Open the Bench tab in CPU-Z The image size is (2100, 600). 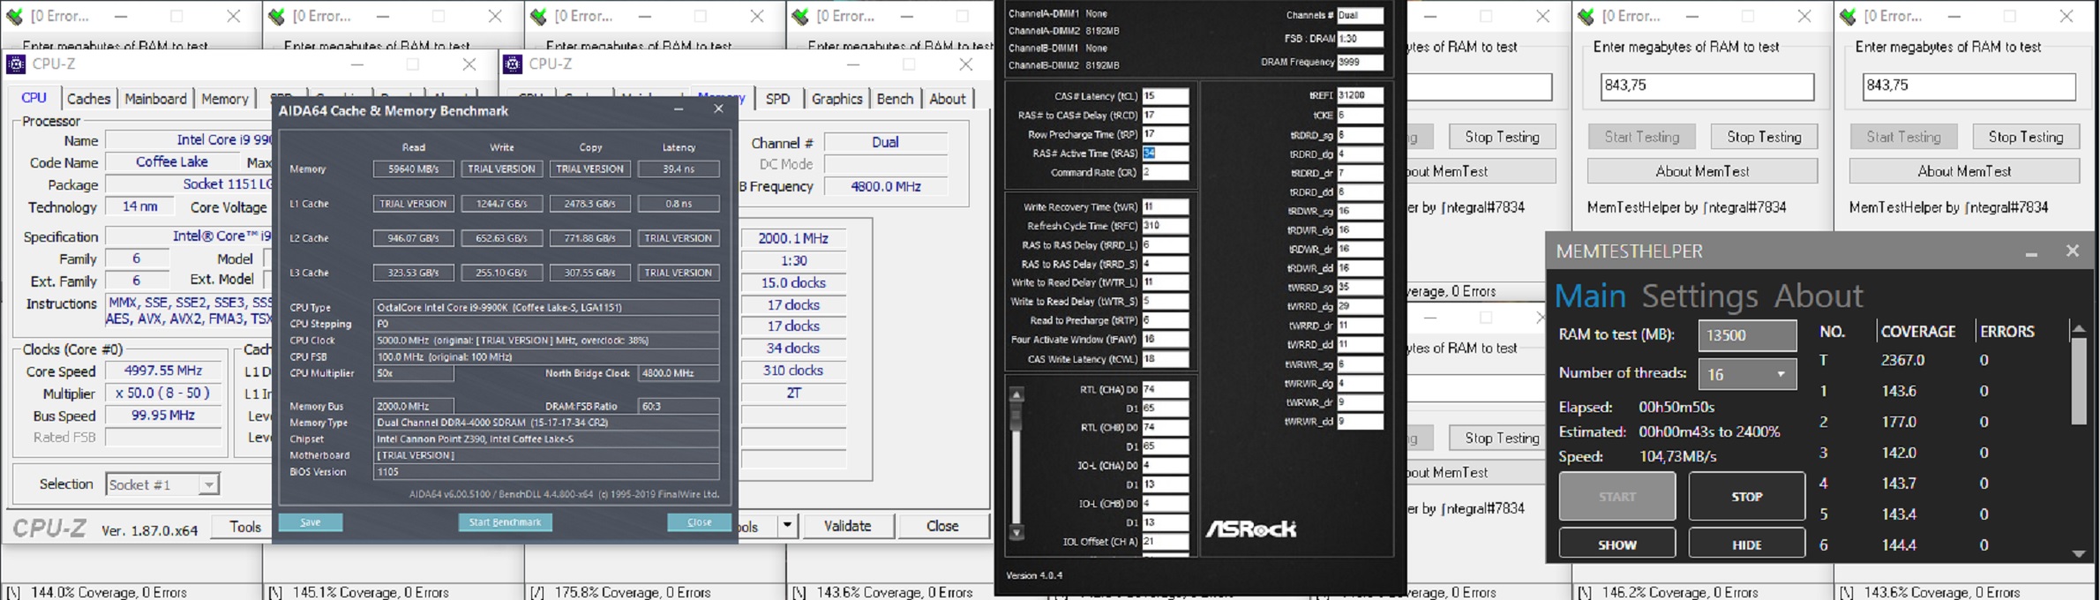(895, 99)
